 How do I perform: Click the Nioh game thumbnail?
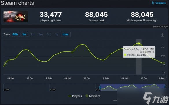point(16,16)
